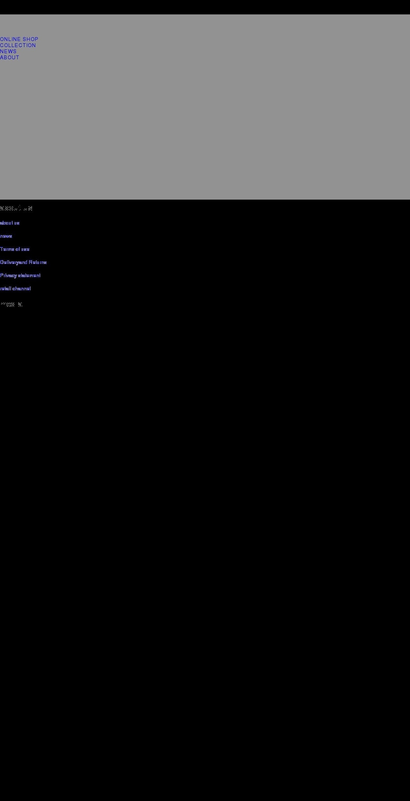
Task: Open the lowercase 'about us' footer link
Action: pyautogui.click(x=10, y=223)
